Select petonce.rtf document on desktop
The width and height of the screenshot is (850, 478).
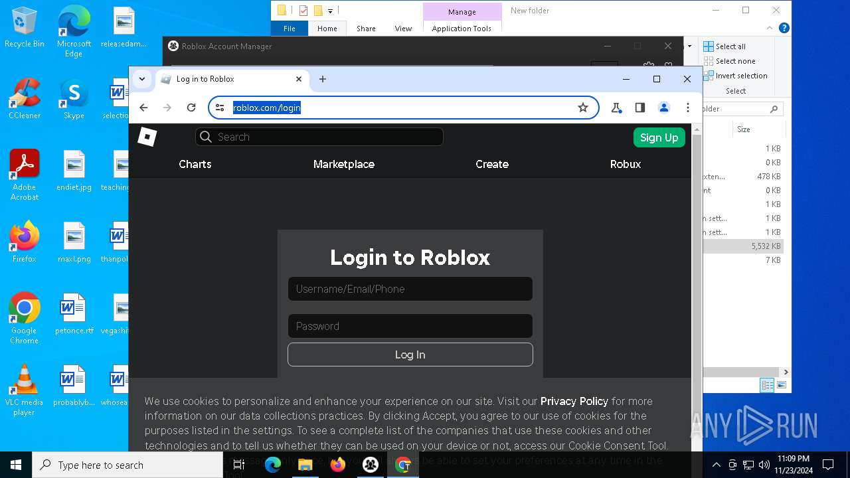point(74,314)
